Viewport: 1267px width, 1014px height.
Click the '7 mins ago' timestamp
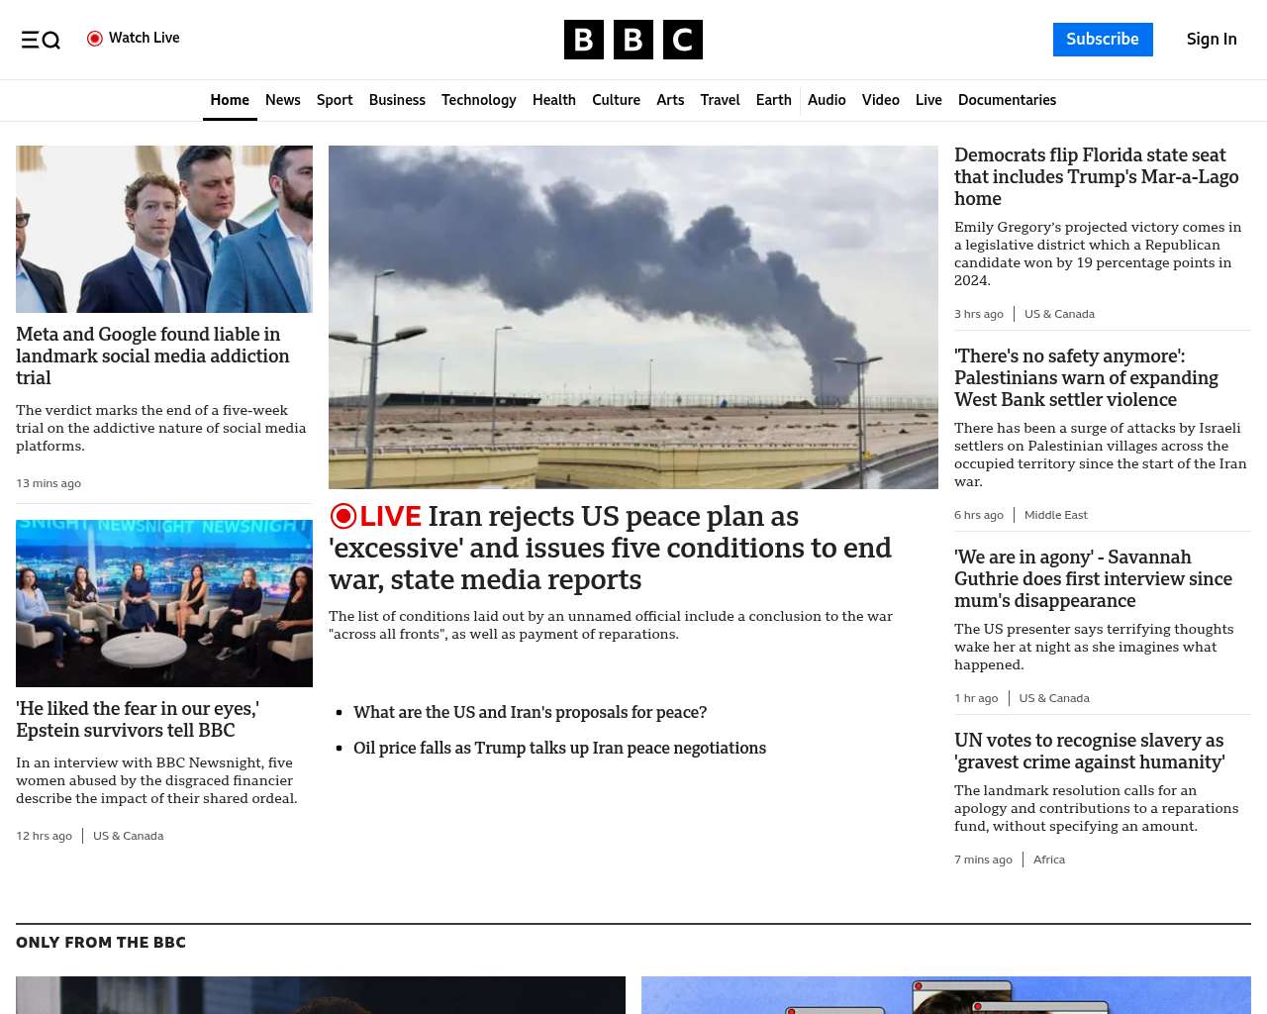click(x=983, y=860)
